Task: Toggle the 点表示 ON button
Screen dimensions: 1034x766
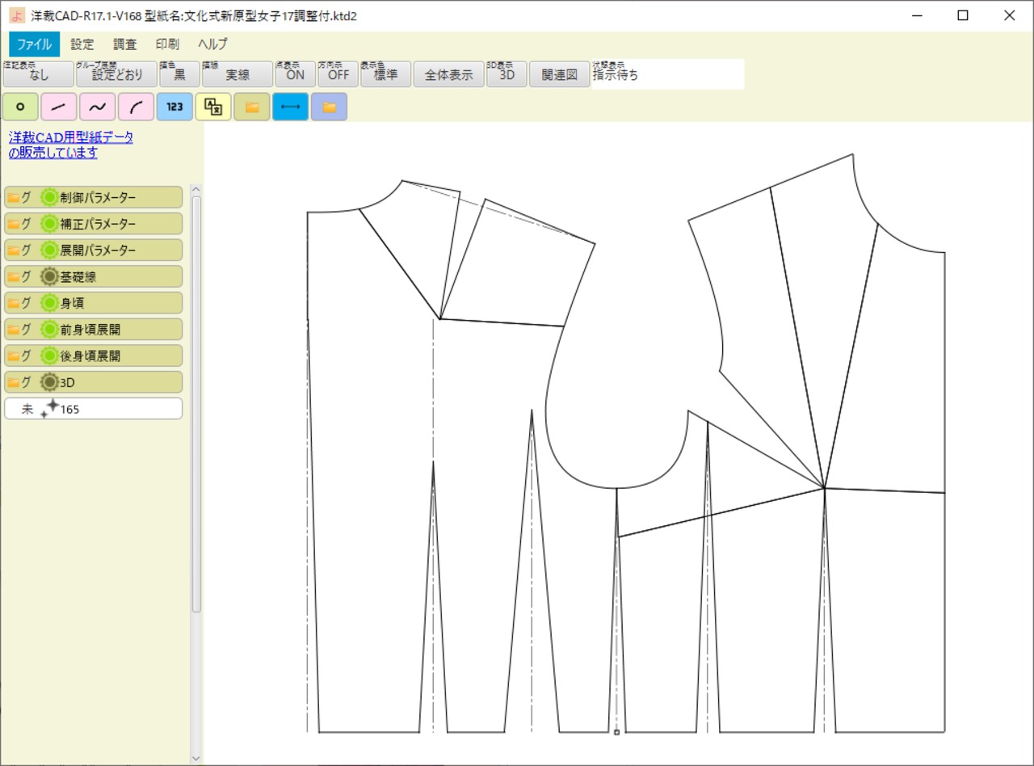Action: pos(295,74)
